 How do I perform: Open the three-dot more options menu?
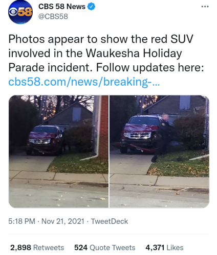pos(205,7)
